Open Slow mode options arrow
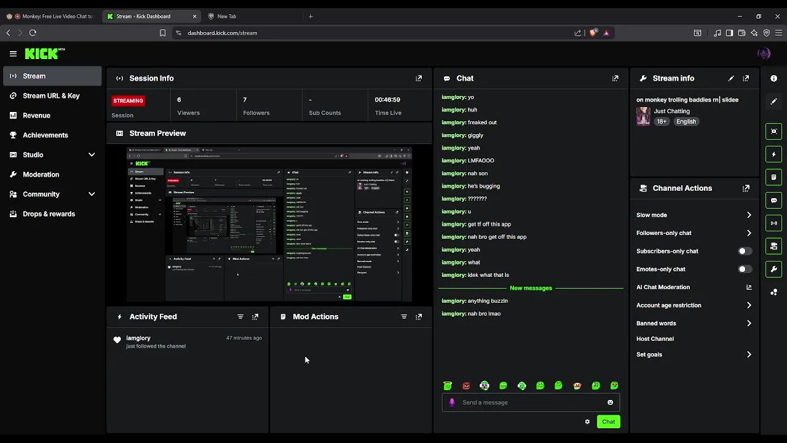The width and height of the screenshot is (787, 443). point(749,215)
